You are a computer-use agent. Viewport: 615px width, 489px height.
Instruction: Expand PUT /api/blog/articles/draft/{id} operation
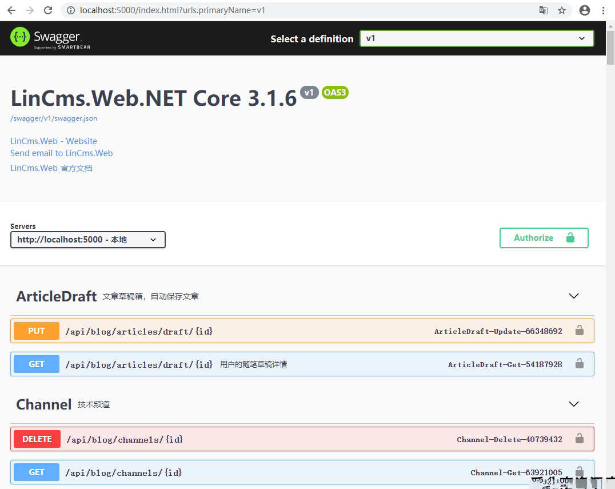coord(302,331)
